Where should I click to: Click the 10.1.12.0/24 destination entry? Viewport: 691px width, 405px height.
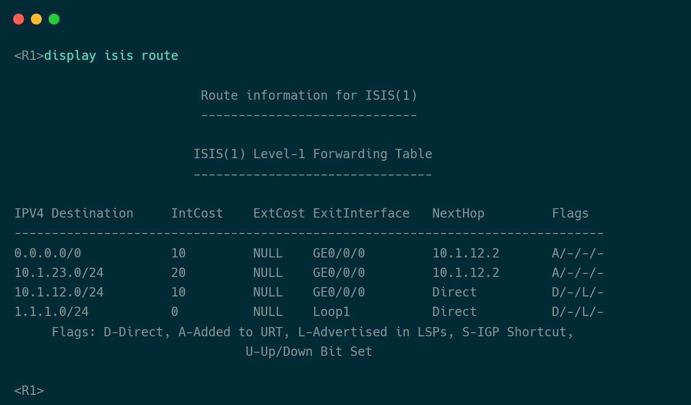[59, 292]
